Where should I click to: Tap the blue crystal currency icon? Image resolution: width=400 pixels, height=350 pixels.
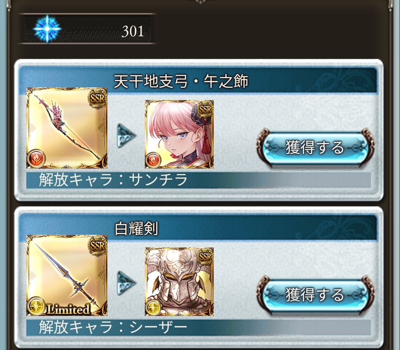(x=47, y=29)
